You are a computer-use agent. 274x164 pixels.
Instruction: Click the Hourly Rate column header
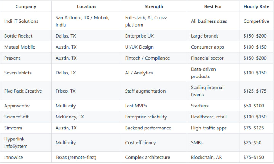[x=256, y=6]
